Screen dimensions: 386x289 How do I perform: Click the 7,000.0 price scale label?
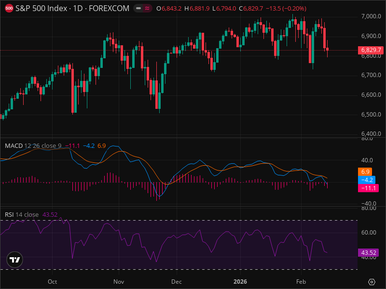coord(371,16)
